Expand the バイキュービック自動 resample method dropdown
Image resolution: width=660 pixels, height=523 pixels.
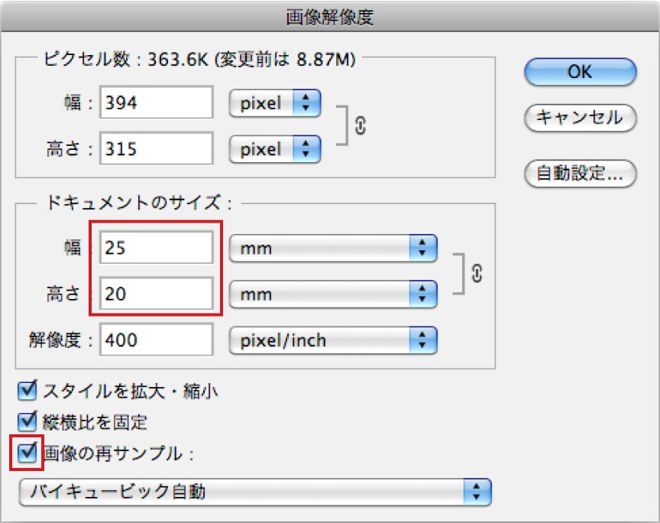pos(254,492)
